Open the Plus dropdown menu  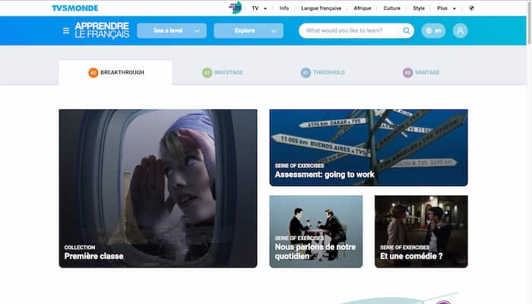point(447,8)
